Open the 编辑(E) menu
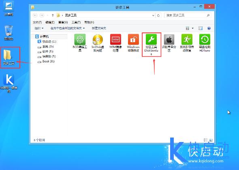239x170 pixels. [x=50, y=22]
